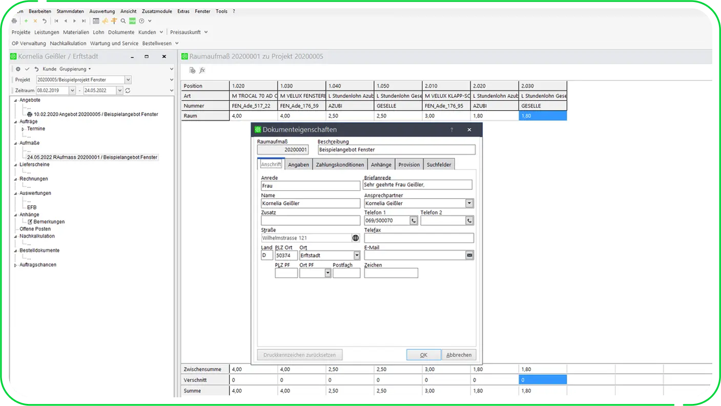Viewport: 721px width, 406px height.
Task: Click the Name field with Kornelia Geißler
Action: coord(311,203)
